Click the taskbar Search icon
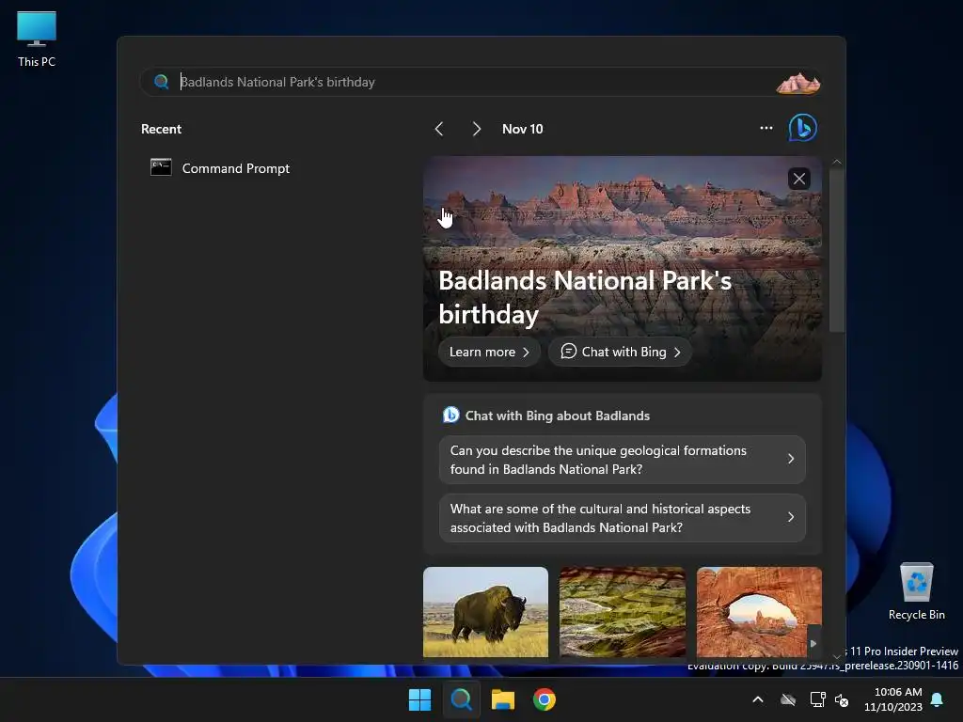Image resolution: width=963 pixels, height=722 pixels. (461, 699)
